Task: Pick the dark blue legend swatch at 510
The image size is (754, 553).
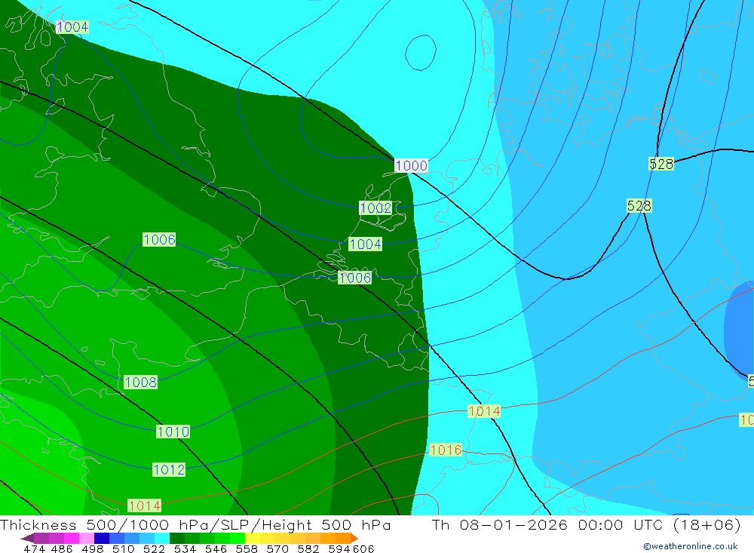Action: tap(100, 538)
